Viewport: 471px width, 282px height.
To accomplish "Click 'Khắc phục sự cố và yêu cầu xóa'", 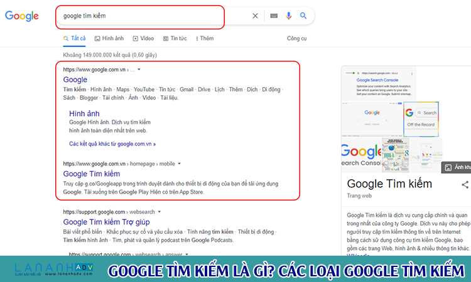I will [144, 232].
